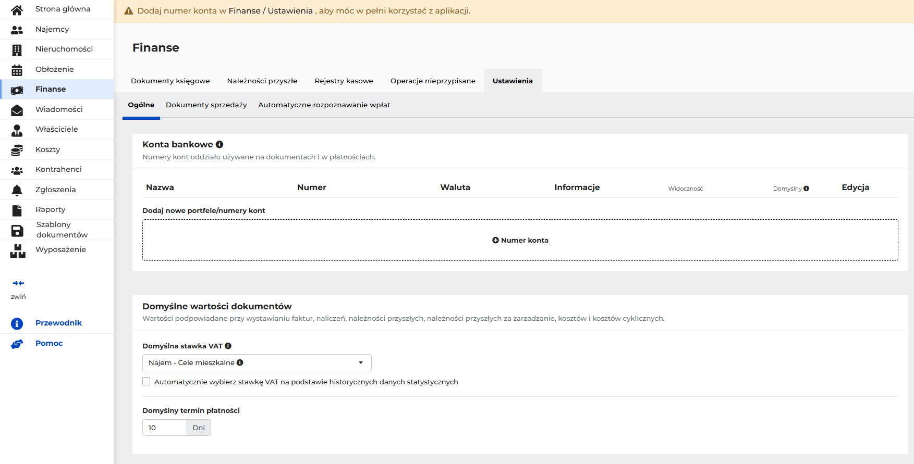
Task: Click the Przewodnik info circle icon
Action: click(x=17, y=324)
